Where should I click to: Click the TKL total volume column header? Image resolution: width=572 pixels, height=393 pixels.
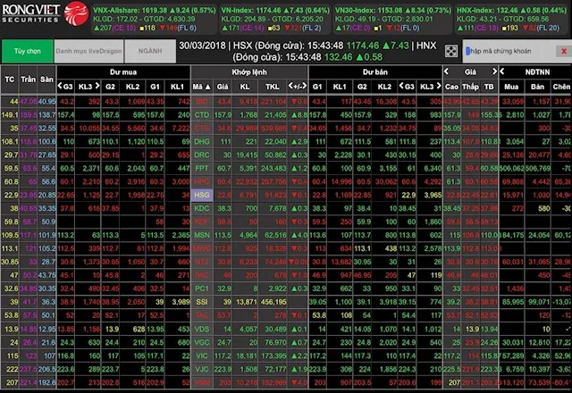point(270,86)
